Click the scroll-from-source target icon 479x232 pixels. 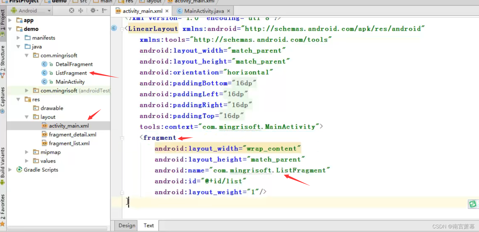pyautogui.click(x=72, y=11)
